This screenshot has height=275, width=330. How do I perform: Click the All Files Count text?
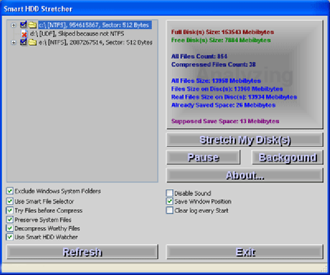199,56
